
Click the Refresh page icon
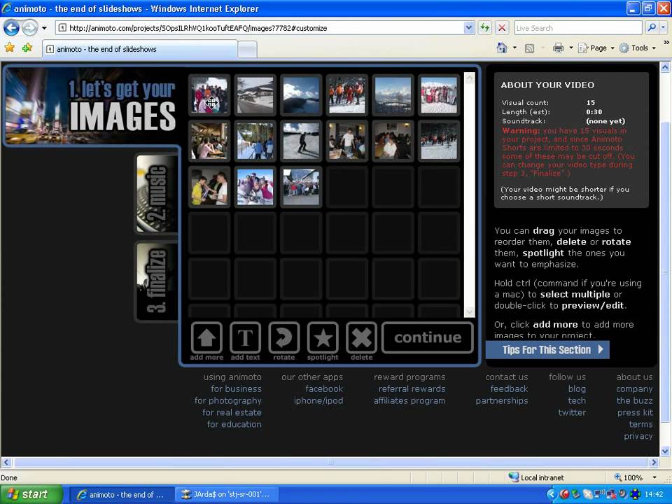point(484,28)
